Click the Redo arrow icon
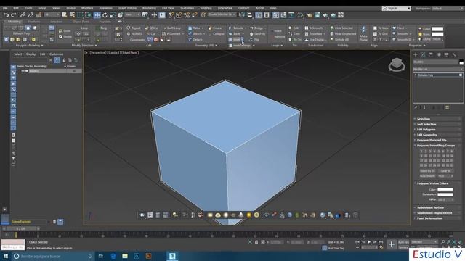 tap(14, 15)
